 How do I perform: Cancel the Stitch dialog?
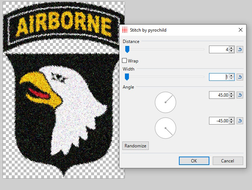pos(228,161)
